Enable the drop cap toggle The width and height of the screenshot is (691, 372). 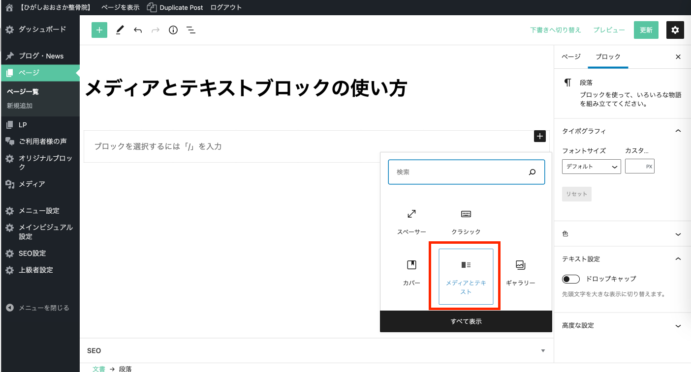tap(571, 279)
